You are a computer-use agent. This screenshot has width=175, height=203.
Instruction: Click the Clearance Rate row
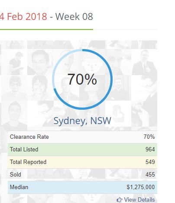pos(82,137)
